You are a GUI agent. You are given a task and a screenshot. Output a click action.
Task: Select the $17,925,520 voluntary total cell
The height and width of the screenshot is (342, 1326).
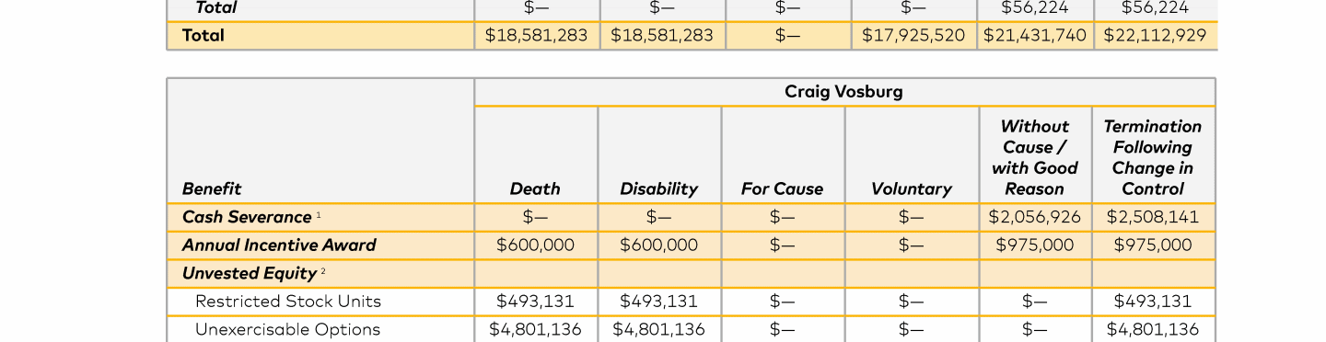click(913, 36)
